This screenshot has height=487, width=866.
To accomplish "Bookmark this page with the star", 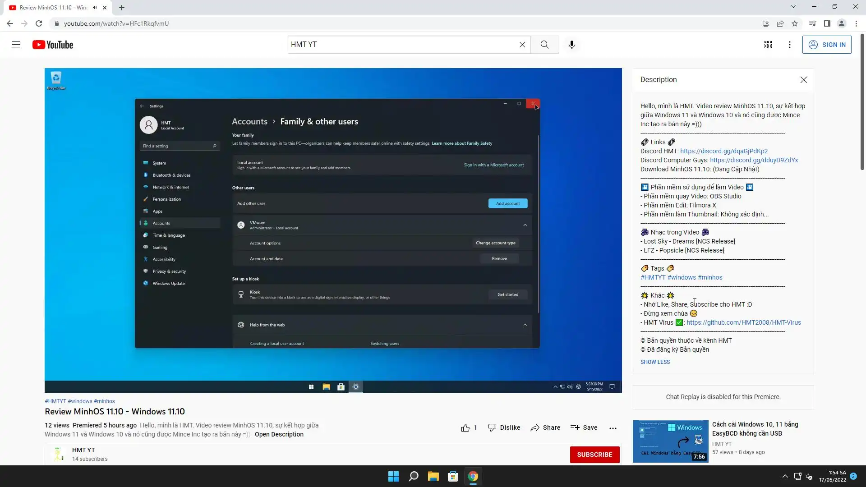I will (x=795, y=23).
